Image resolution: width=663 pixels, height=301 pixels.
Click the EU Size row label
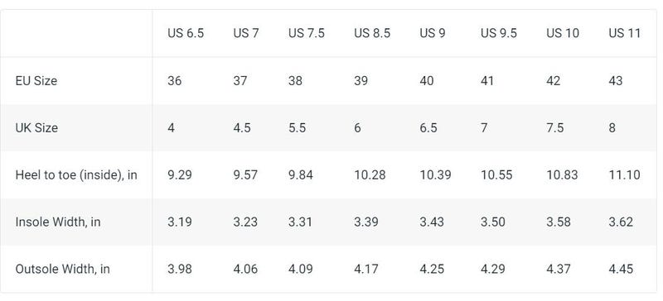pos(36,81)
